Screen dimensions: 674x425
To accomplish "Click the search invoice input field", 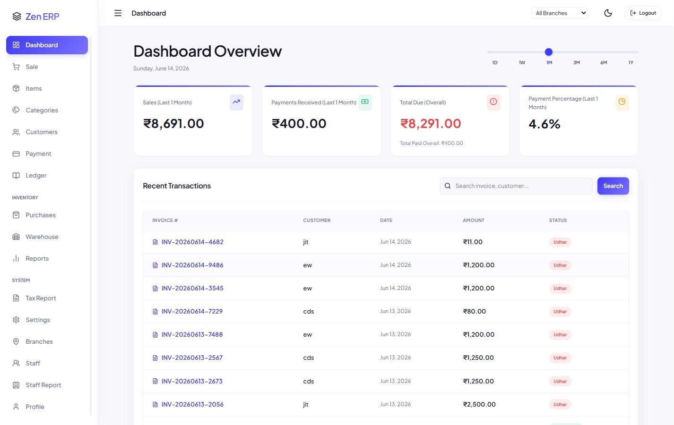I will point(516,186).
